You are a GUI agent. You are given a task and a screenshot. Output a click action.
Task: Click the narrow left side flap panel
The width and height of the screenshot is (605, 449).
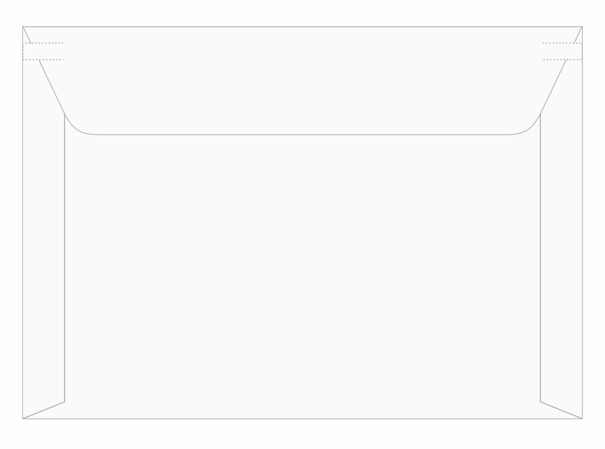(x=43, y=249)
